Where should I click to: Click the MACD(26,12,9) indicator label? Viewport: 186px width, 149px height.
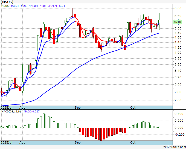11,112
